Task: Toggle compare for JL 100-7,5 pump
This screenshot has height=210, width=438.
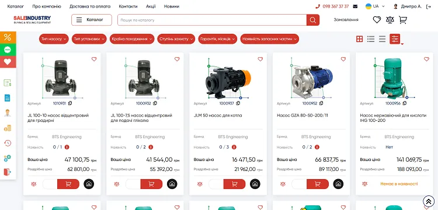Action: [117, 184]
